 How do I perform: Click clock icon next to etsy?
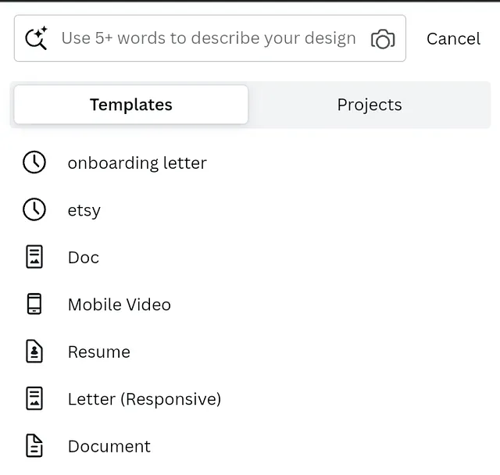[x=34, y=209]
